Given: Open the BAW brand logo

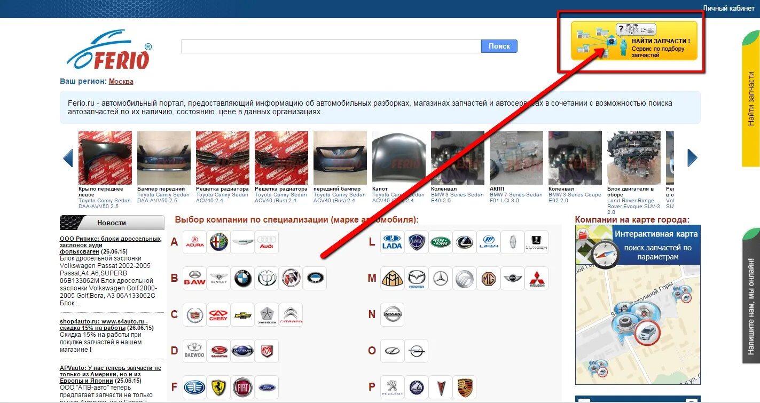Looking at the screenshot, I should 194,279.
